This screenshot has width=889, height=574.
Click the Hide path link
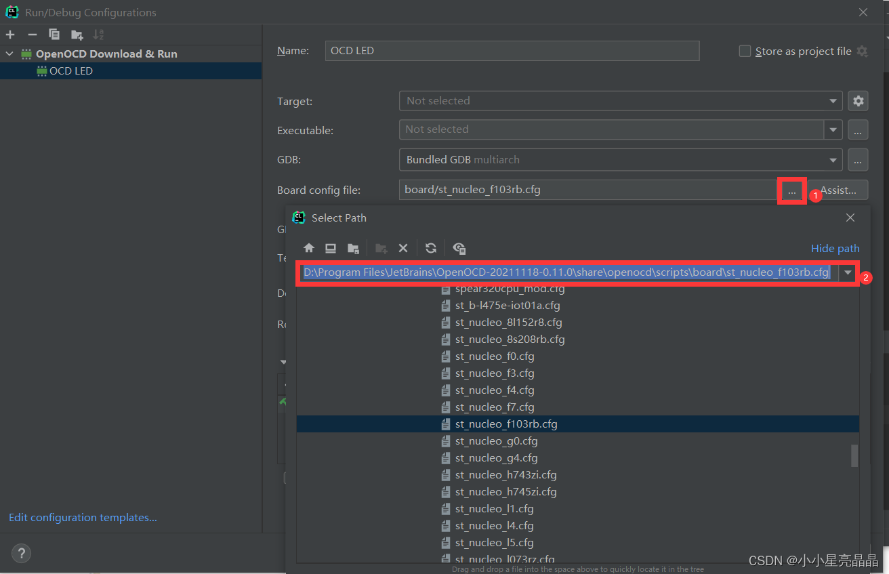tap(835, 248)
